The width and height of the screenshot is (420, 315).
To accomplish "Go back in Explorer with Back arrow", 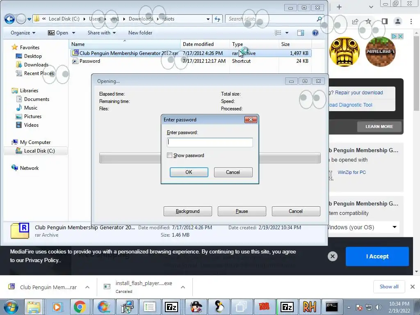I will tap(10, 19).
